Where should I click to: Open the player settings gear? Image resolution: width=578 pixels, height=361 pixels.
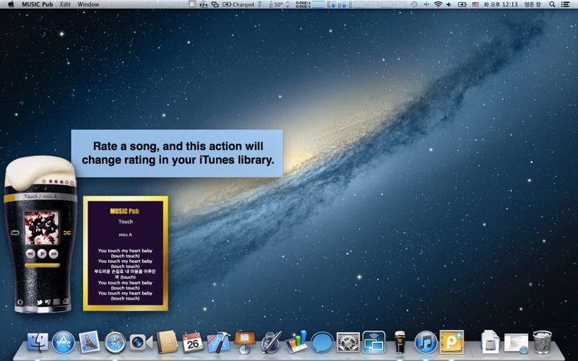click(19, 300)
